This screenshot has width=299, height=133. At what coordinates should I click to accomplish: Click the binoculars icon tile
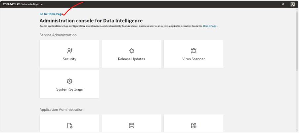pos(193,126)
